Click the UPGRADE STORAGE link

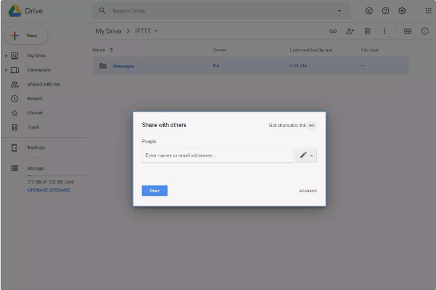[x=49, y=190]
